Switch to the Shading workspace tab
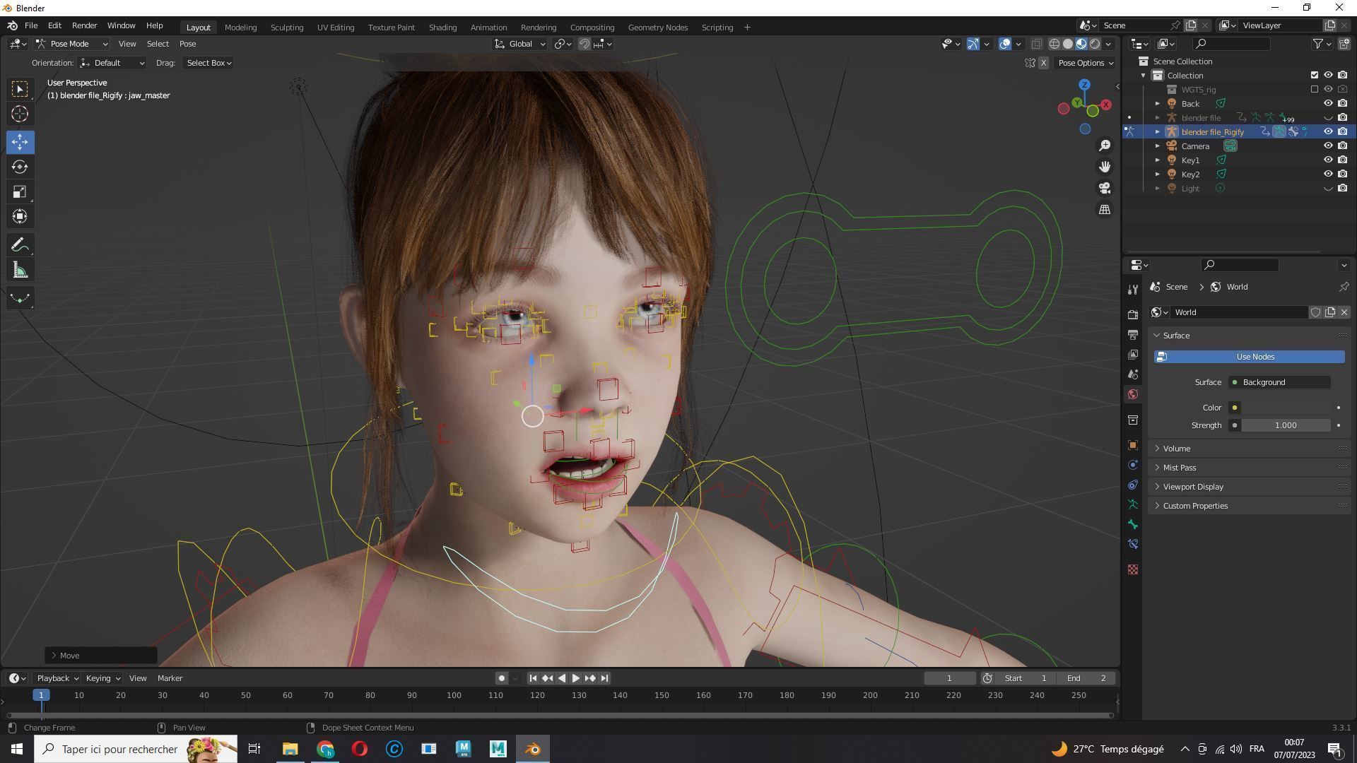Image resolution: width=1357 pixels, height=763 pixels. (442, 28)
